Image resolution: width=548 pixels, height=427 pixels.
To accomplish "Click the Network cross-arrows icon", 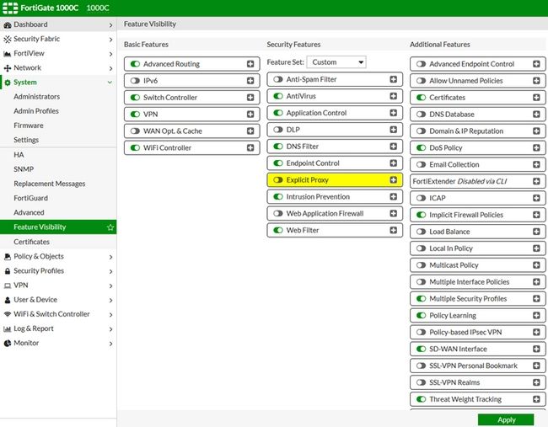I will click(x=8, y=68).
